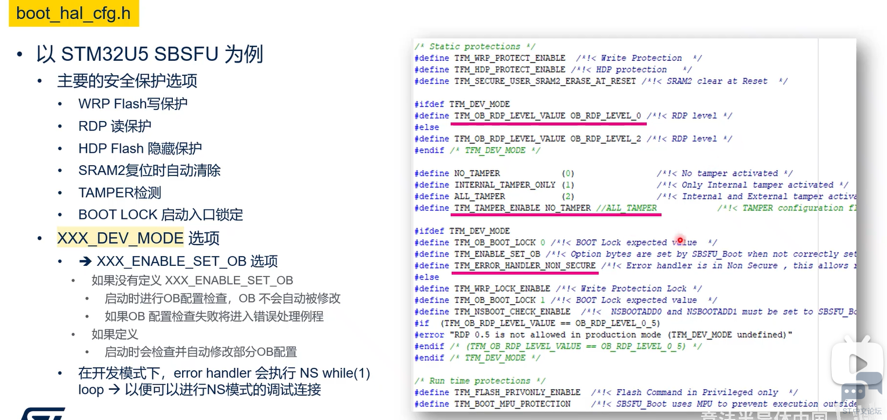Click the '#error "RDP 0.5 is not allowed' line
Viewport: 887px width, 420px height.
pyautogui.click(x=603, y=335)
